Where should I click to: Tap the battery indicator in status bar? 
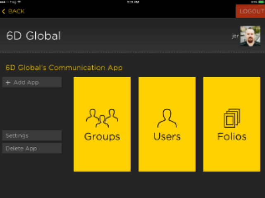pos(261,2)
